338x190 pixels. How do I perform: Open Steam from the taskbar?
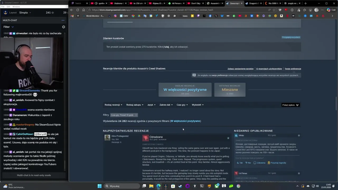[180, 186]
